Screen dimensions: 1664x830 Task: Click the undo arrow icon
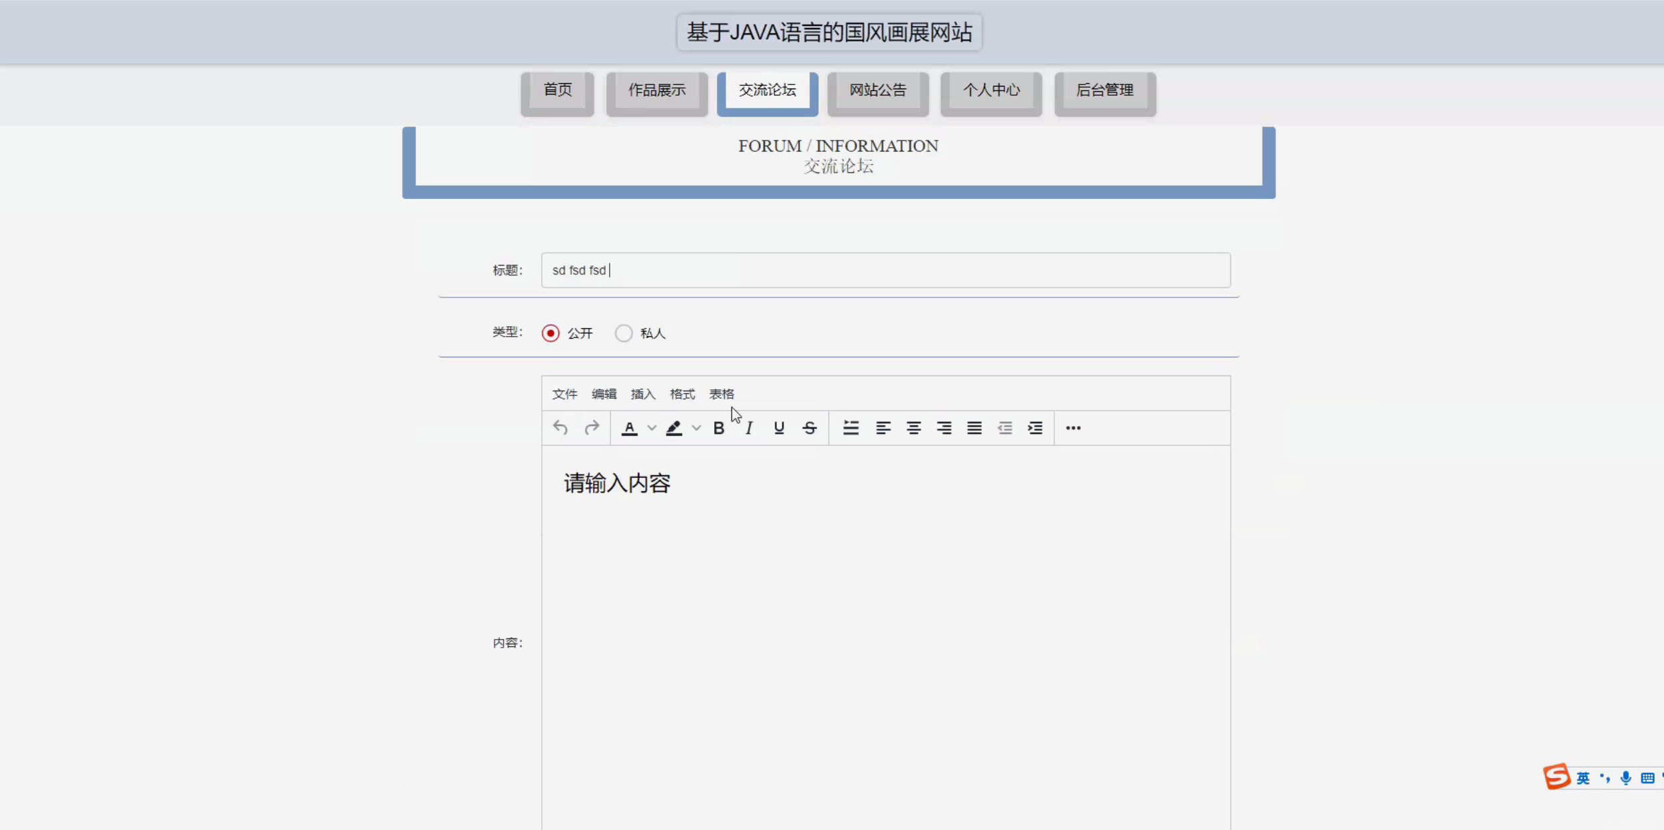560,428
